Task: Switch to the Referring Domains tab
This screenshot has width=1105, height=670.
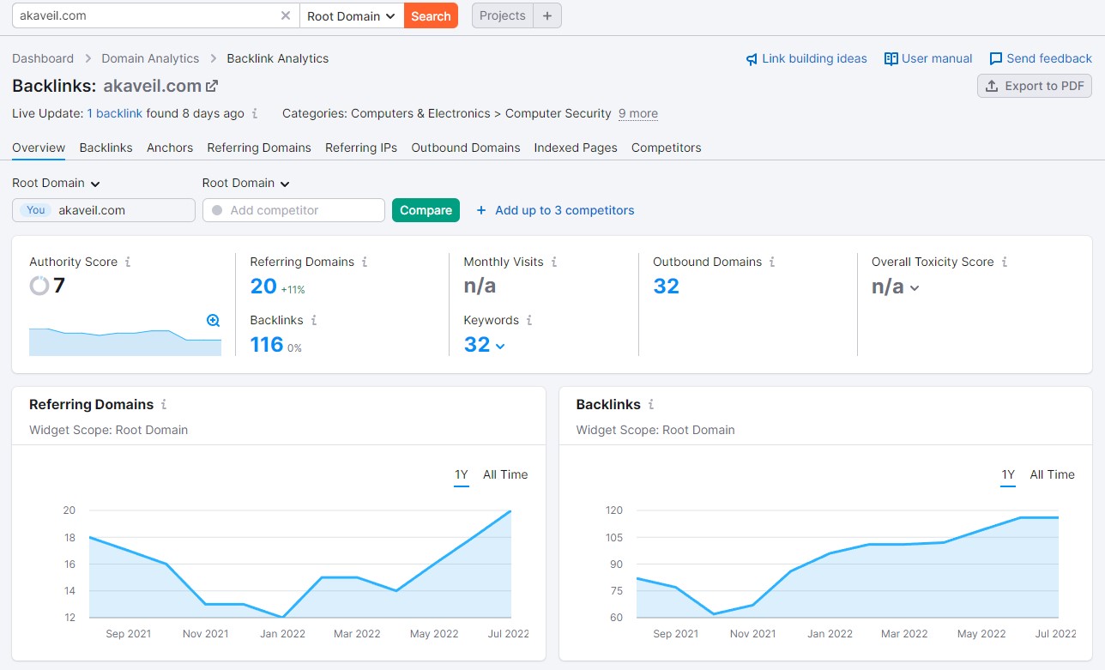Action: [x=259, y=148]
